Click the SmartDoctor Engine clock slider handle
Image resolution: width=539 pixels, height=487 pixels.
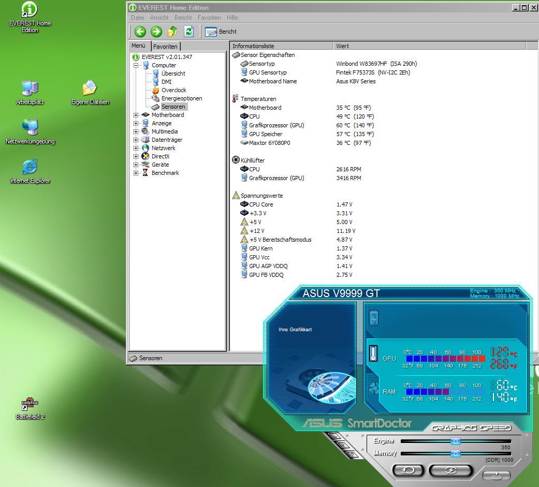[x=456, y=441]
